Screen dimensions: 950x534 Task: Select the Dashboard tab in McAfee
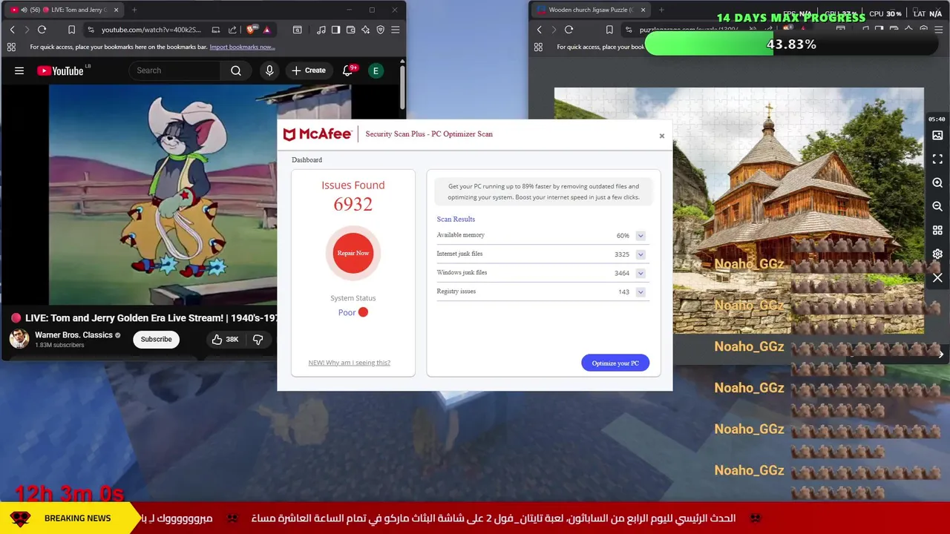click(307, 160)
